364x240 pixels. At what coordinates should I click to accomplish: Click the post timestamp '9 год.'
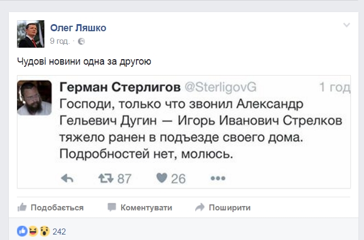(x=60, y=41)
